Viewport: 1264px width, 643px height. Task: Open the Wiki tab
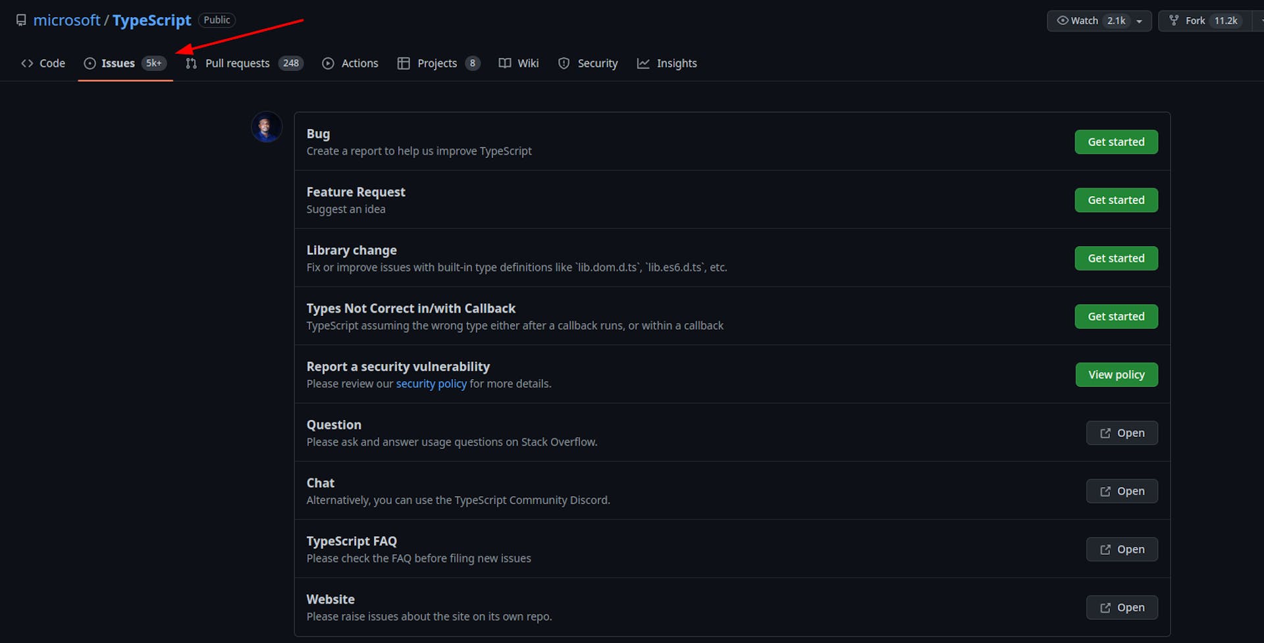click(519, 63)
